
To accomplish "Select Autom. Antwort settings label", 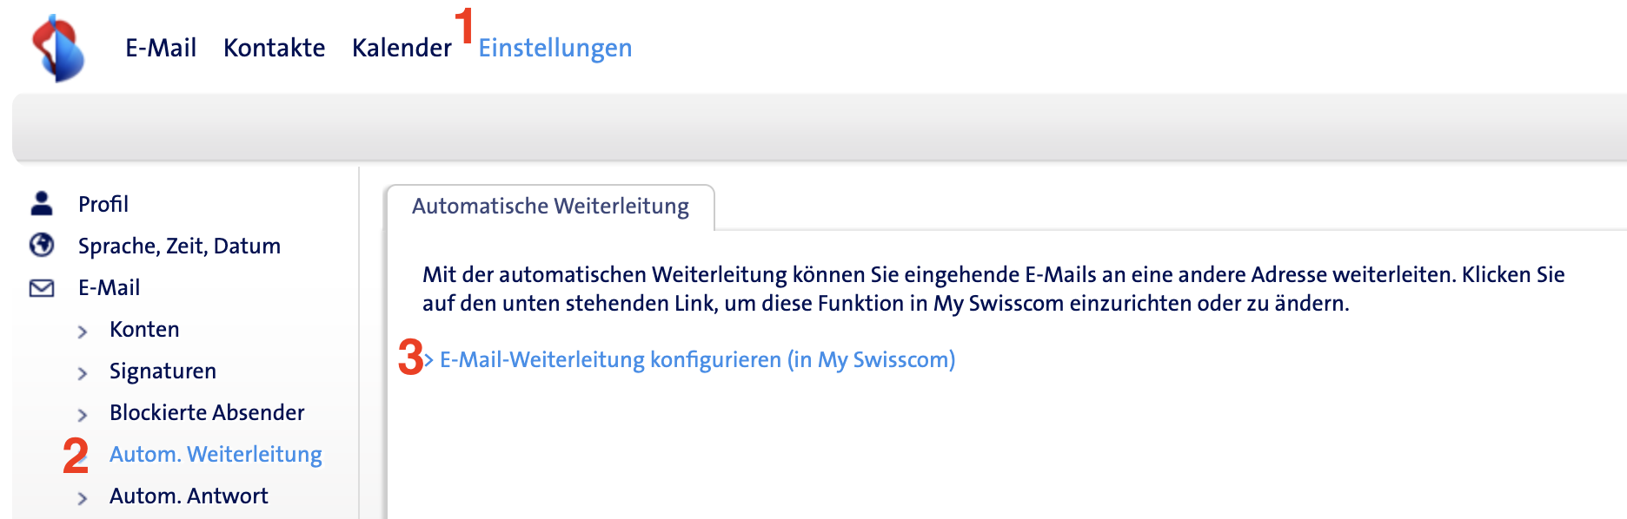I will (x=189, y=496).
